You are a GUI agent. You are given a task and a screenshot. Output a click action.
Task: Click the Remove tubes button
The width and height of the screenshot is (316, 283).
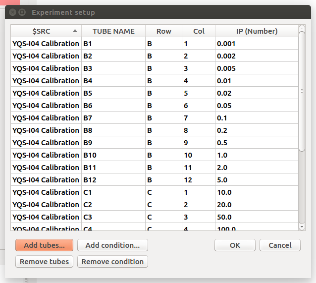[x=44, y=261]
